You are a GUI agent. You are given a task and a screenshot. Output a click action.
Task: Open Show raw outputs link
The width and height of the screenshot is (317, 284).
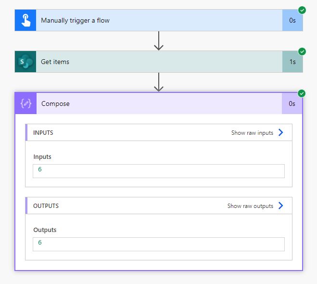click(250, 206)
